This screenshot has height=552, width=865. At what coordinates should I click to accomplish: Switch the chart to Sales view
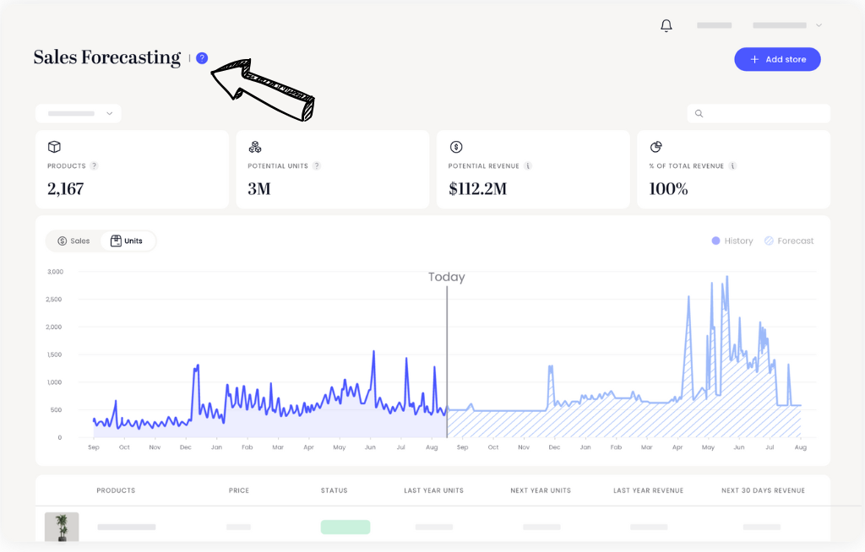pyautogui.click(x=74, y=241)
